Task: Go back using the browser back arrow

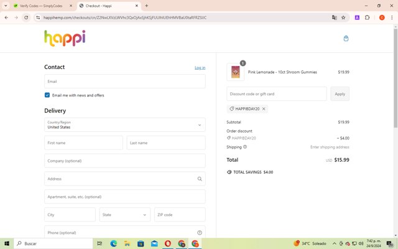Action: 6,17
